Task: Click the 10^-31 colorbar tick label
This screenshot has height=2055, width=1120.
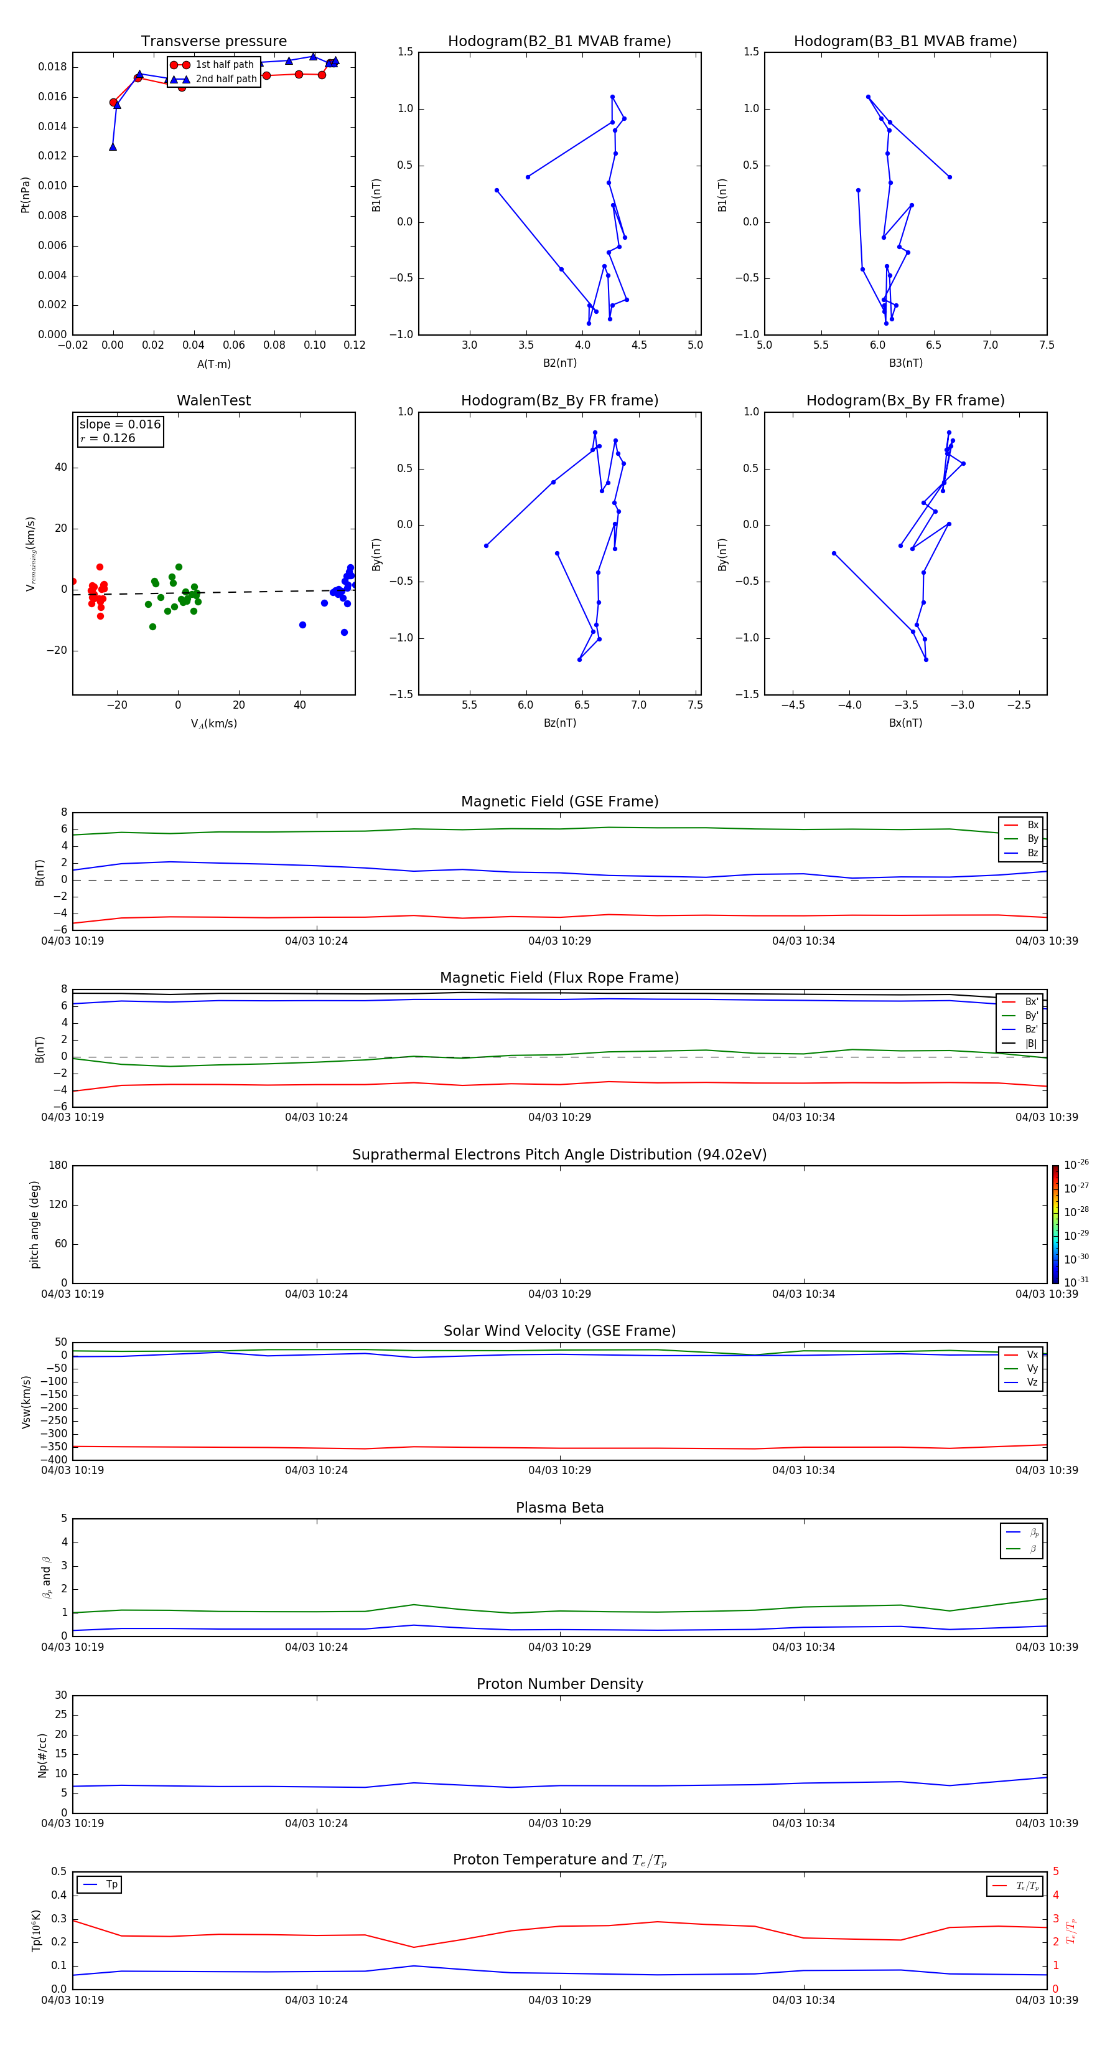Action: 1077,1282
